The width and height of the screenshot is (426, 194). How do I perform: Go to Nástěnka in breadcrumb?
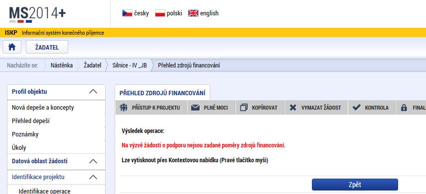click(x=62, y=65)
